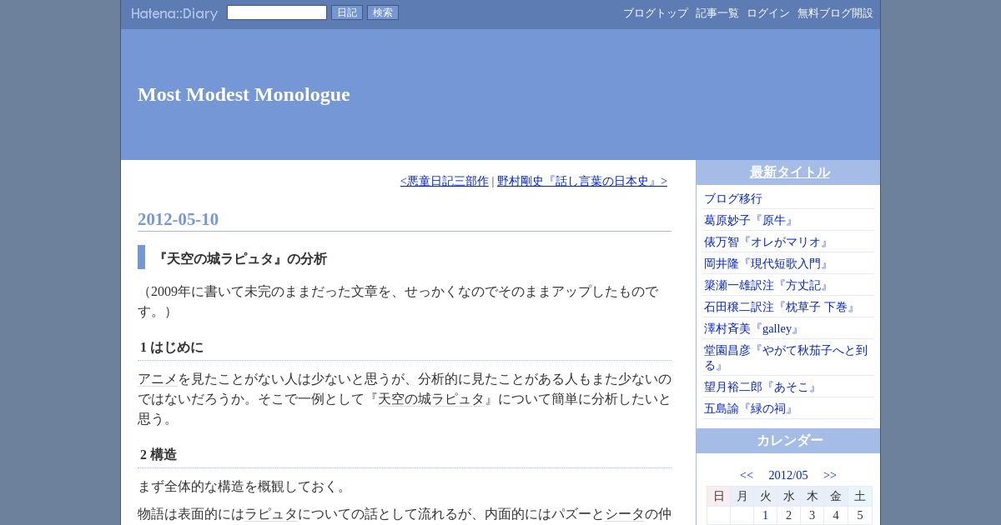1001x525 pixels.
Task: Click article title 『天空の城ラピュタ』の分析
Action: pyautogui.click(x=241, y=258)
